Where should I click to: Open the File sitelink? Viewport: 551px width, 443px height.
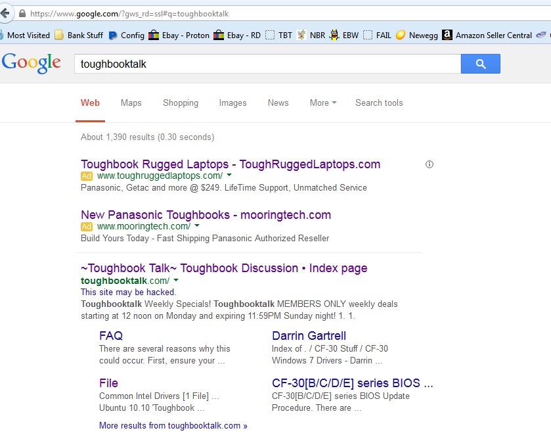(x=108, y=383)
